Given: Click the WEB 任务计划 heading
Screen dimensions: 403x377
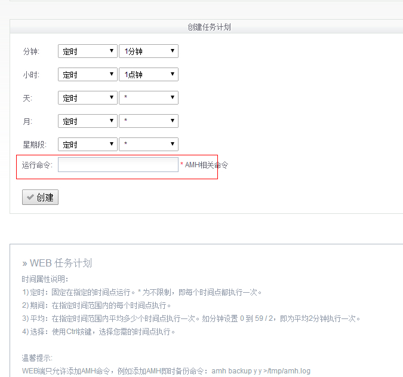Looking at the screenshot, I should click(57, 263).
